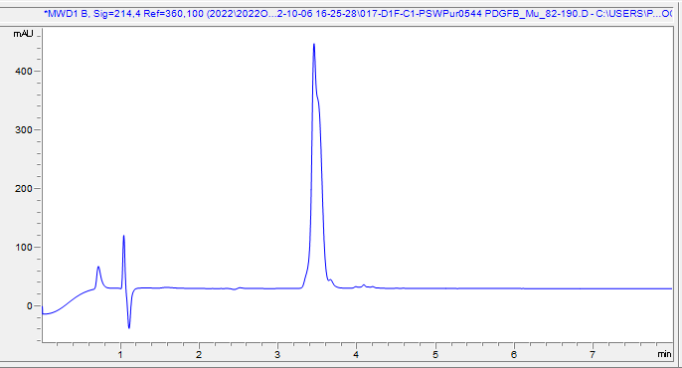Click the mAU unit label
Image resolution: width=682 pixels, height=368 pixels.
click(x=23, y=34)
